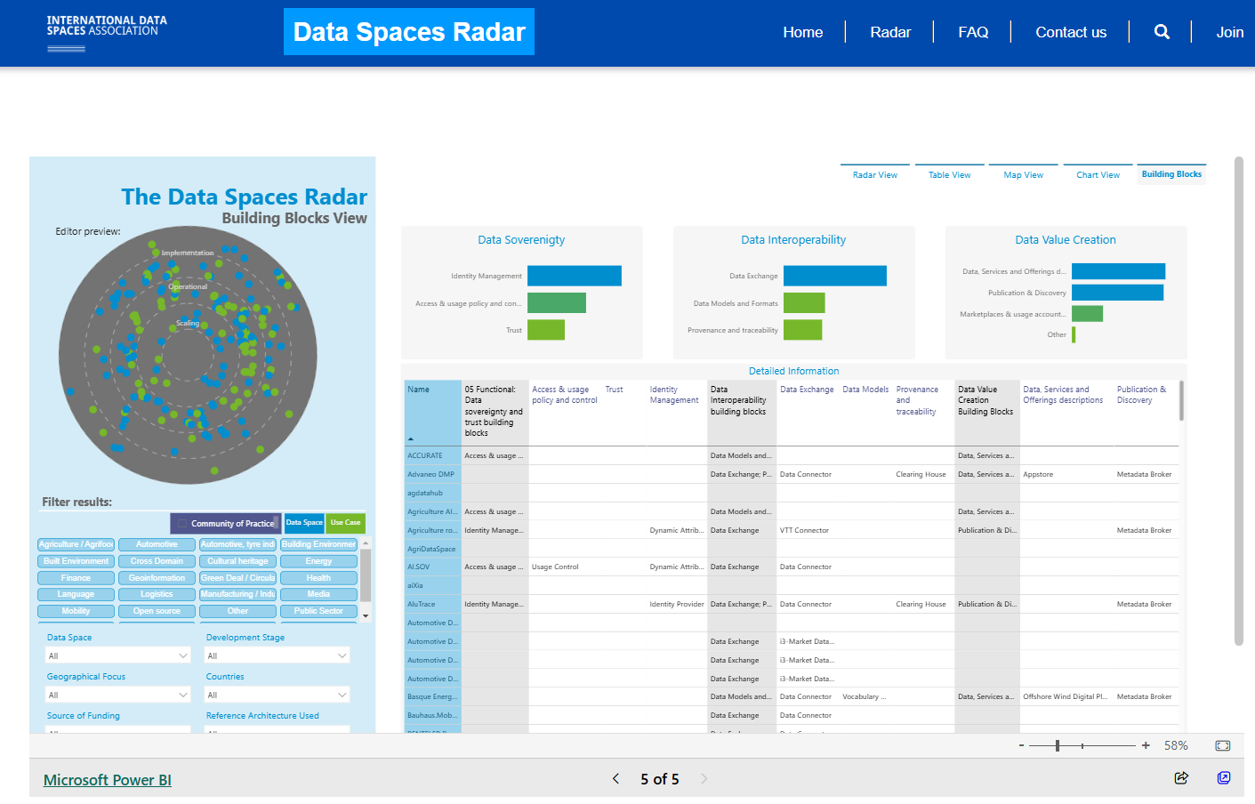This screenshot has width=1255, height=804.
Task: Go to previous report page arrow
Action: (615, 779)
